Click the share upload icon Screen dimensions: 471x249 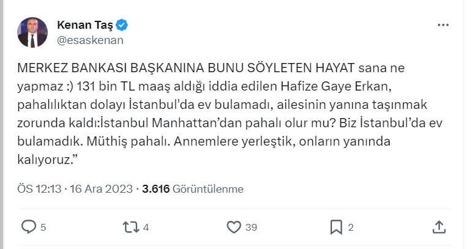[439, 227]
